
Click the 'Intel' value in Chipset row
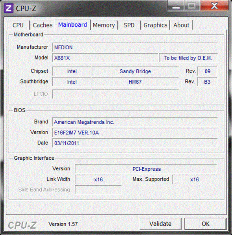(72, 71)
